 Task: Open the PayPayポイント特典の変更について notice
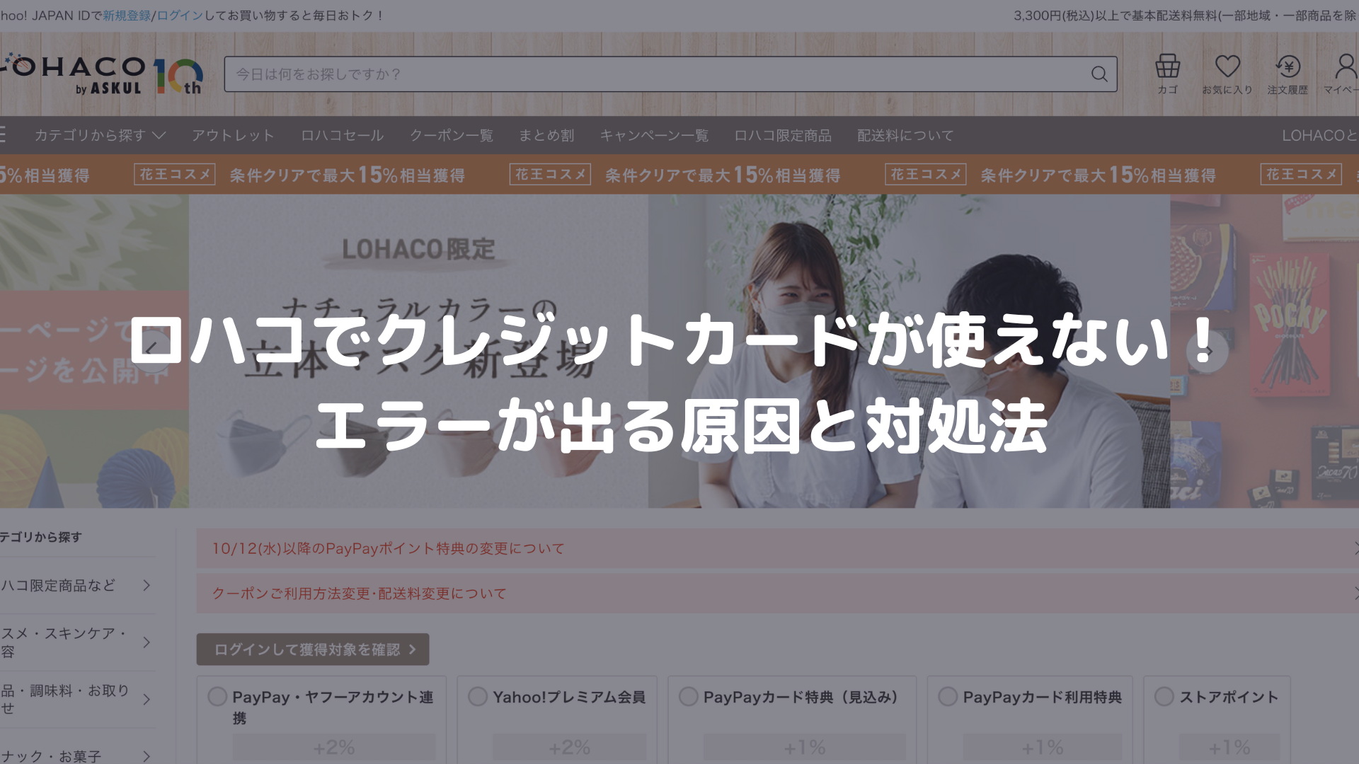tap(388, 548)
